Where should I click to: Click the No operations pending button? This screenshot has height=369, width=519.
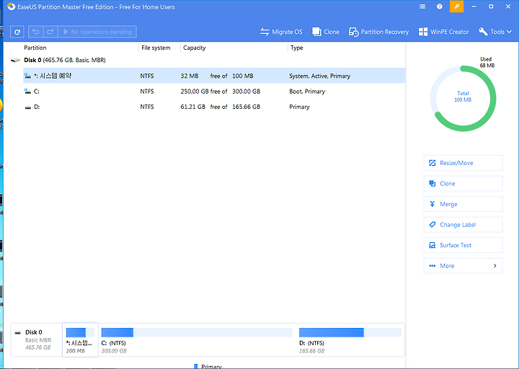point(97,32)
